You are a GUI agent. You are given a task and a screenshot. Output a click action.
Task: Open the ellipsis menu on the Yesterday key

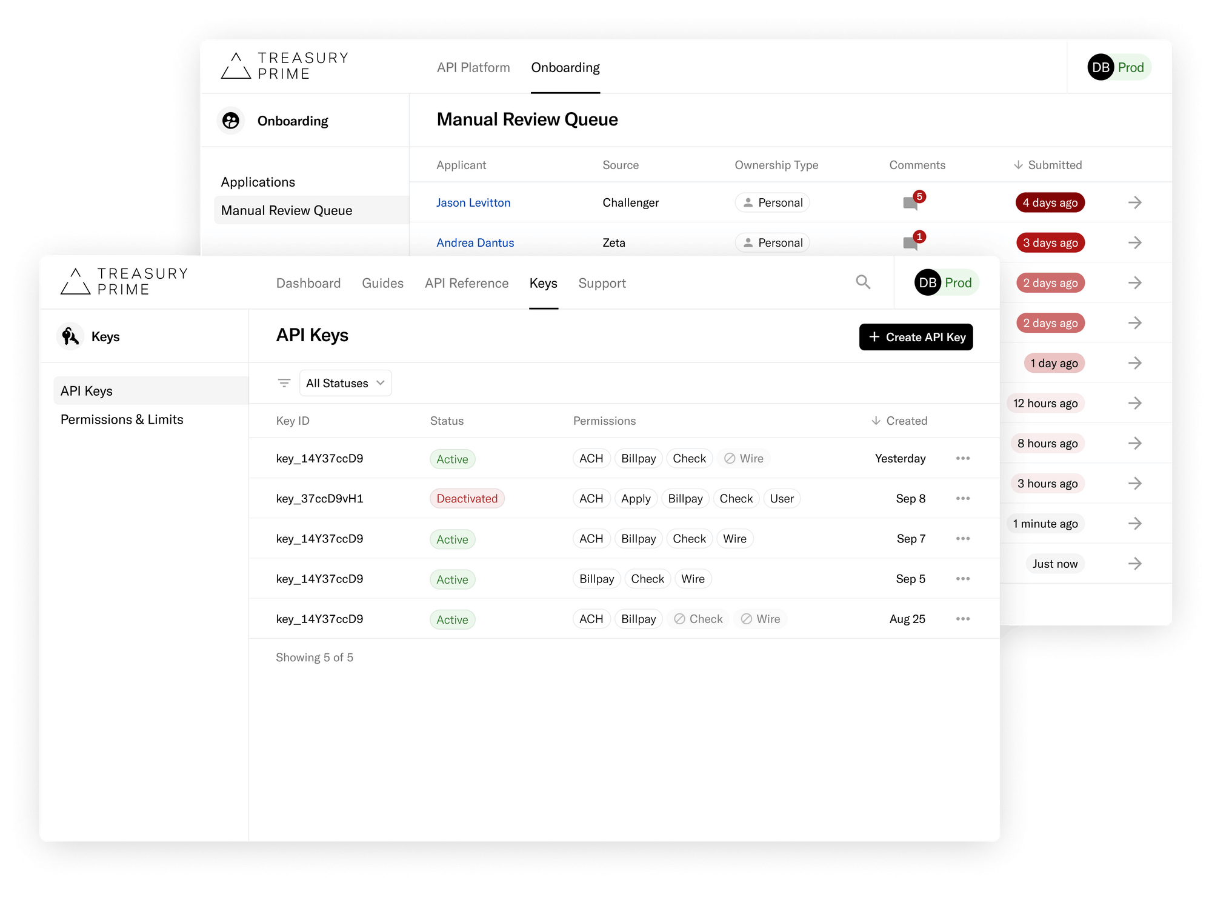pyautogui.click(x=962, y=458)
